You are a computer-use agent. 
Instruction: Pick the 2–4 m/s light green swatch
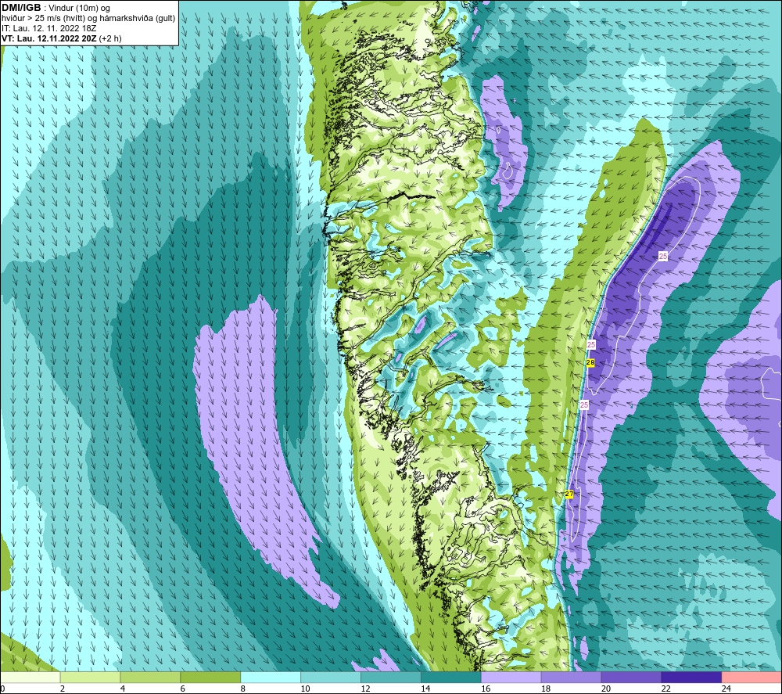pyautogui.click(x=90, y=677)
